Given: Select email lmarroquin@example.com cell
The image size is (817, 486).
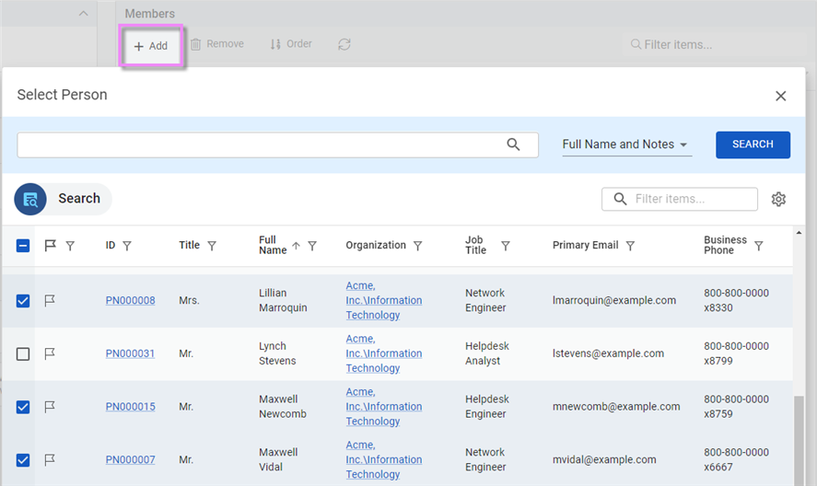Looking at the screenshot, I should point(614,301).
